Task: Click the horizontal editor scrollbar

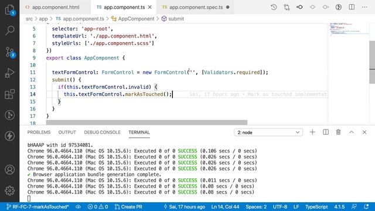Action: 146,122
